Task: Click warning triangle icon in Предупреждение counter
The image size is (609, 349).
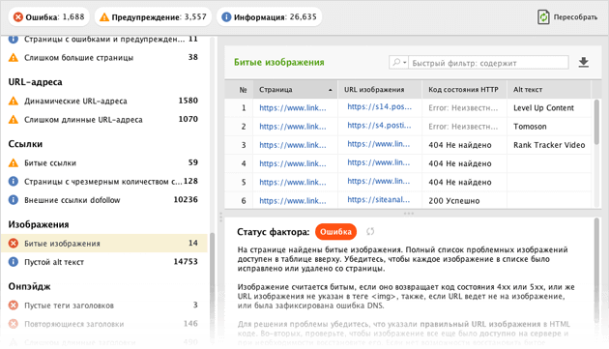Action: coord(104,17)
